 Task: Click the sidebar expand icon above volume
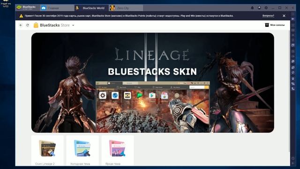coord(293,14)
